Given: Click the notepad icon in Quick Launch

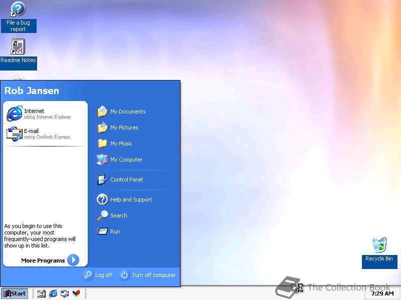Looking at the screenshot, I should click(x=42, y=293).
